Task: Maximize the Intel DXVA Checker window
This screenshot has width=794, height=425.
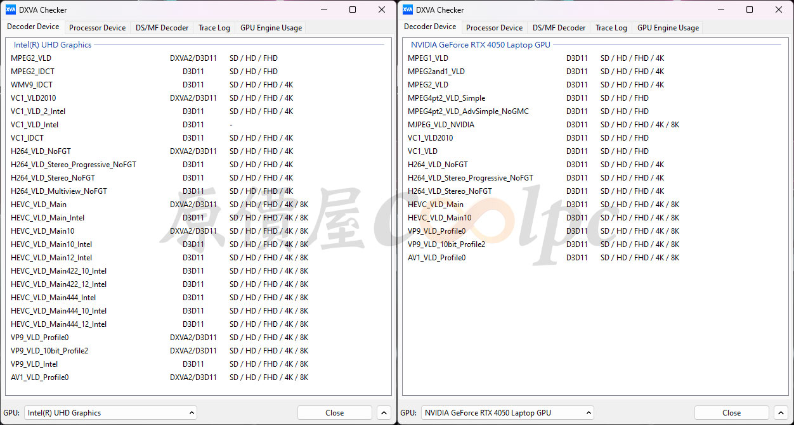Action: coord(353,10)
